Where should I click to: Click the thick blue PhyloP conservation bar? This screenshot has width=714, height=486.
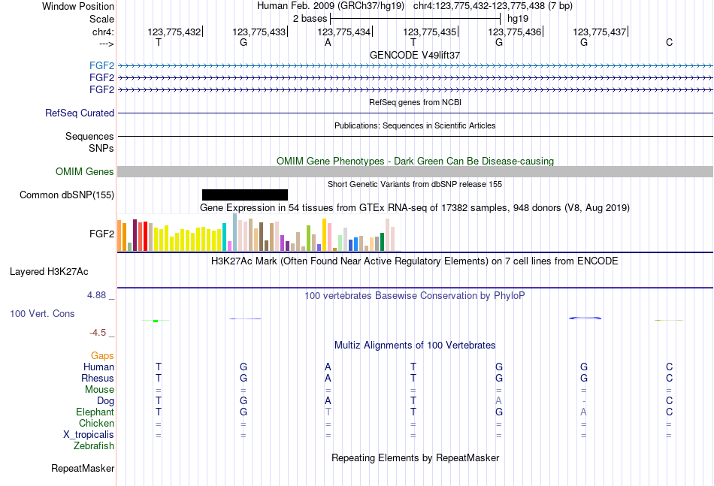(585, 318)
